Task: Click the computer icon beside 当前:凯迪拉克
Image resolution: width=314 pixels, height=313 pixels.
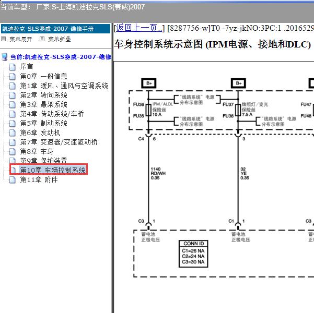Action: [x=4, y=57]
